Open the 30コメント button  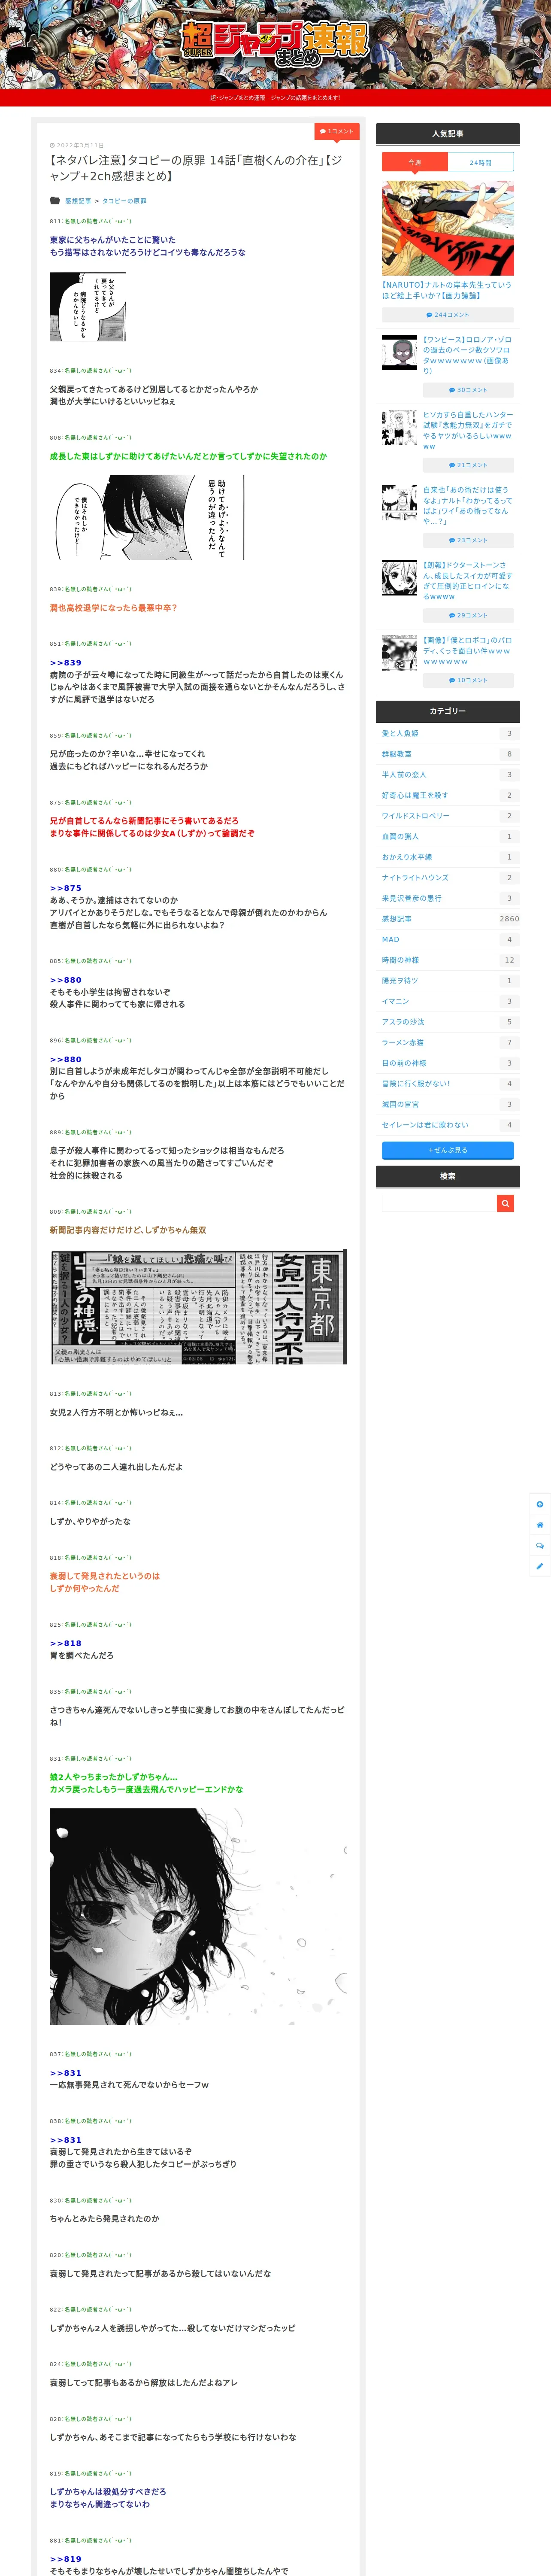[x=468, y=390]
